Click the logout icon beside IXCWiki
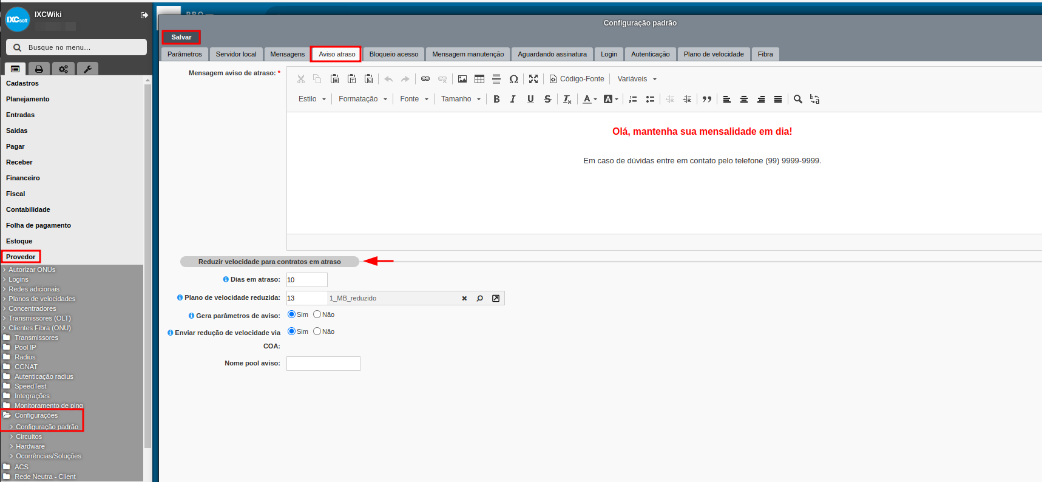Image resolution: width=1042 pixels, height=482 pixels. pyautogui.click(x=144, y=15)
